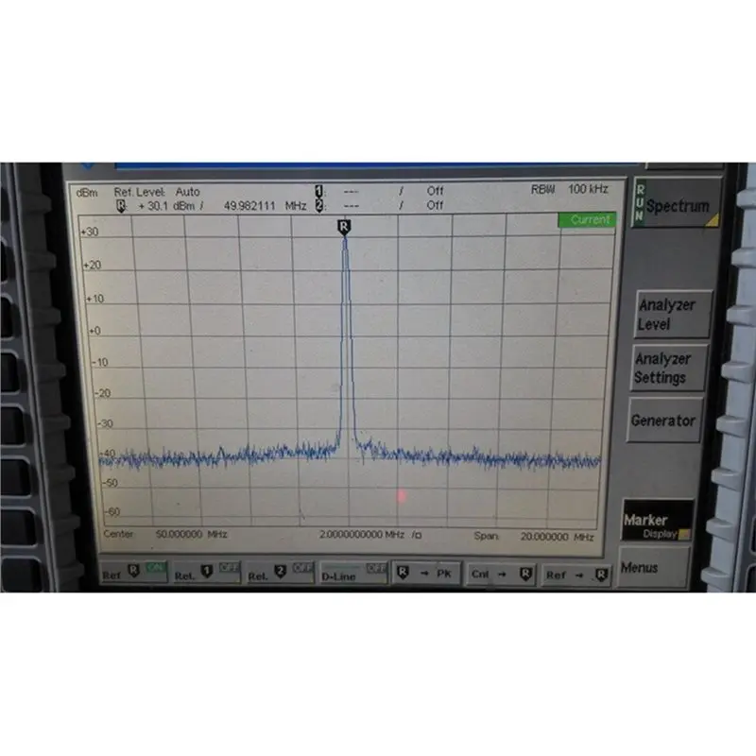Click the Span 20.000000 MHz value
The width and height of the screenshot is (756, 756).
(557, 537)
